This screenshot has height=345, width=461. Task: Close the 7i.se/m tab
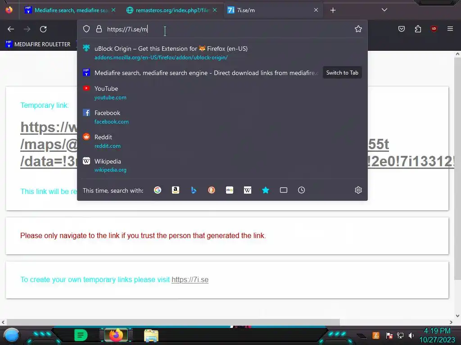316,10
